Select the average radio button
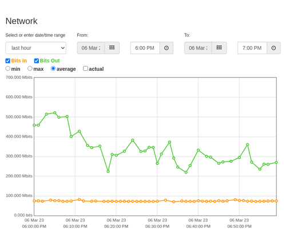286x230 pixels. [53, 68]
